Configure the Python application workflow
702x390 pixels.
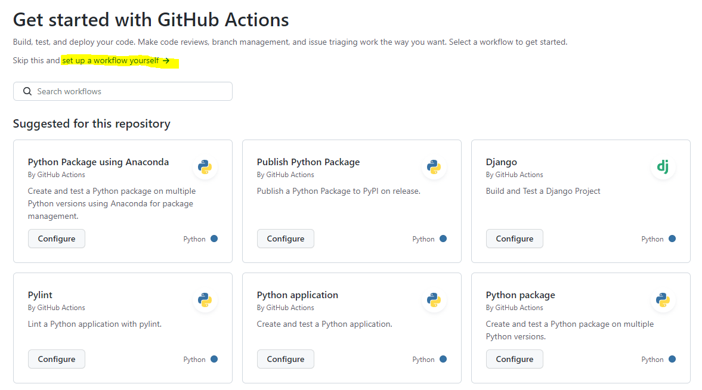coord(286,359)
